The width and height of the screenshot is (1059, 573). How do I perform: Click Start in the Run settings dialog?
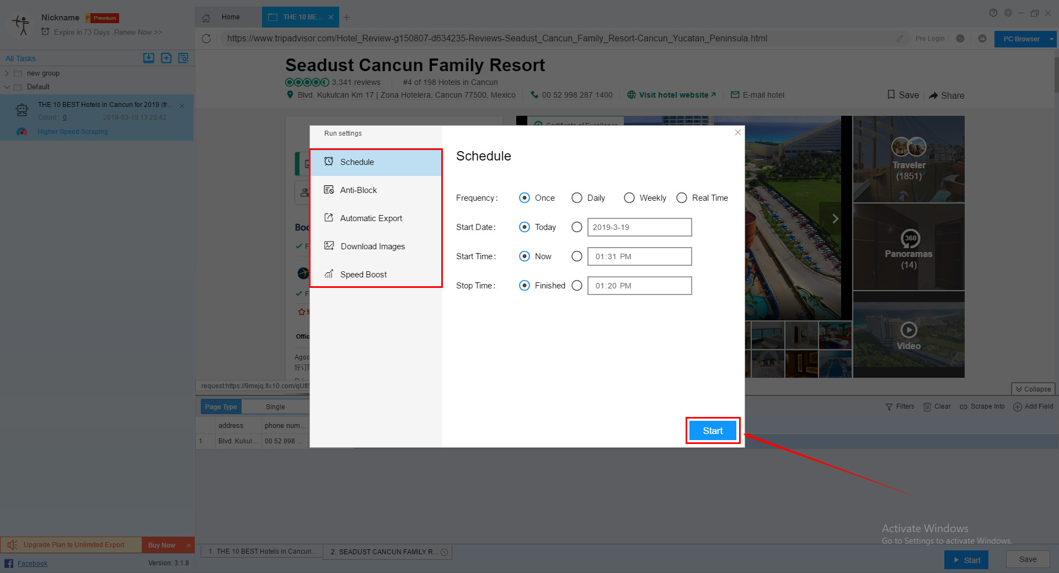tap(713, 431)
